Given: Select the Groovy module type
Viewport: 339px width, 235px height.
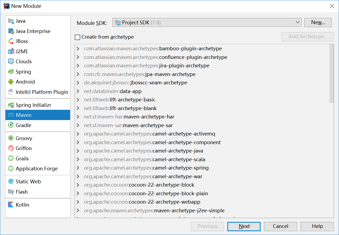Looking at the screenshot, I should (38, 138).
